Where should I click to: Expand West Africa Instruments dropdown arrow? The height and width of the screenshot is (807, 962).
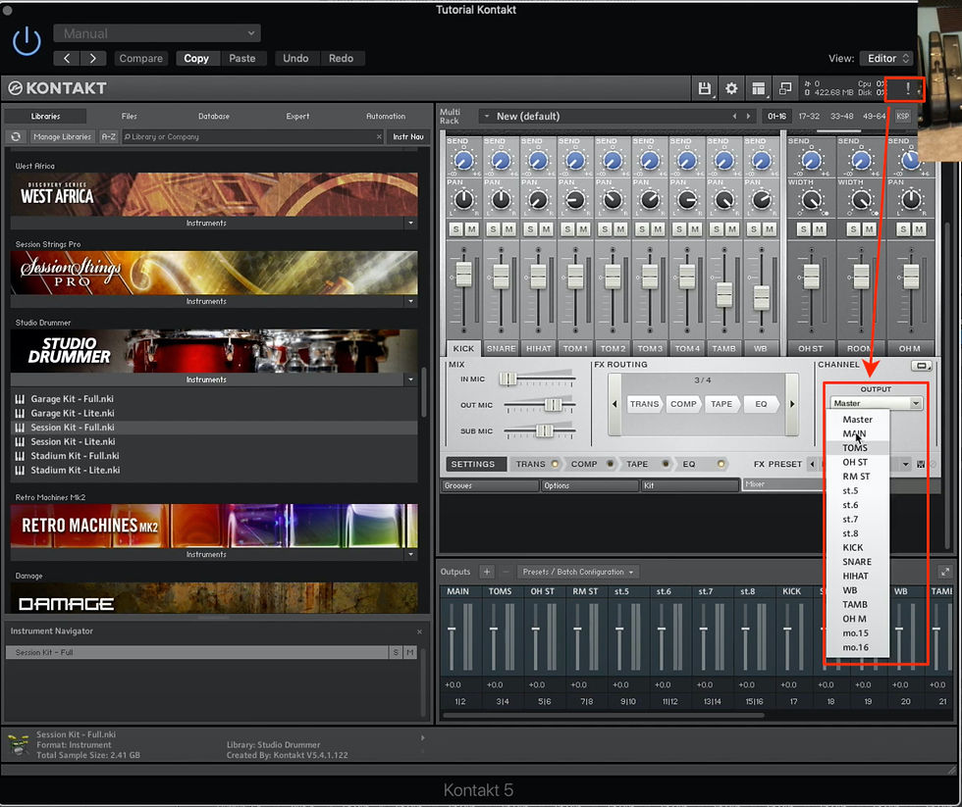click(x=410, y=223)
